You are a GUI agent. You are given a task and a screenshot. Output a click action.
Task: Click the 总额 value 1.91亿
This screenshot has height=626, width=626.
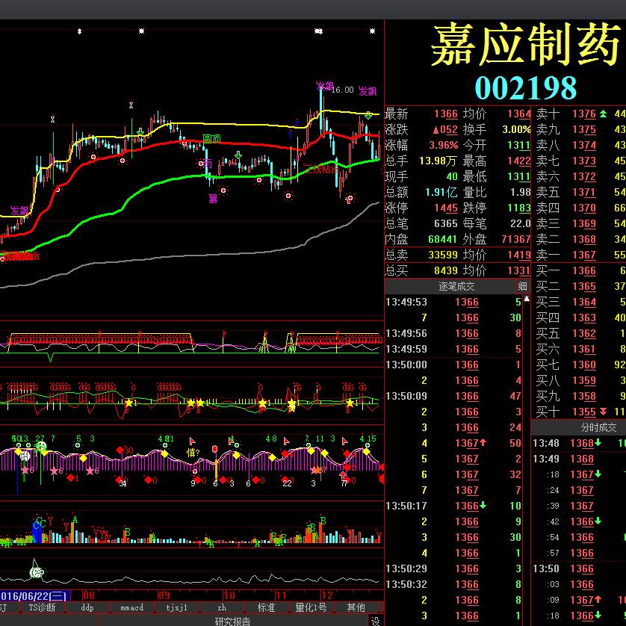(x=441, y=193)
